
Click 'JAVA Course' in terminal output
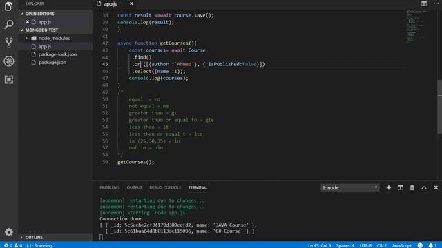pyautogui.click(x=231, y=225)
